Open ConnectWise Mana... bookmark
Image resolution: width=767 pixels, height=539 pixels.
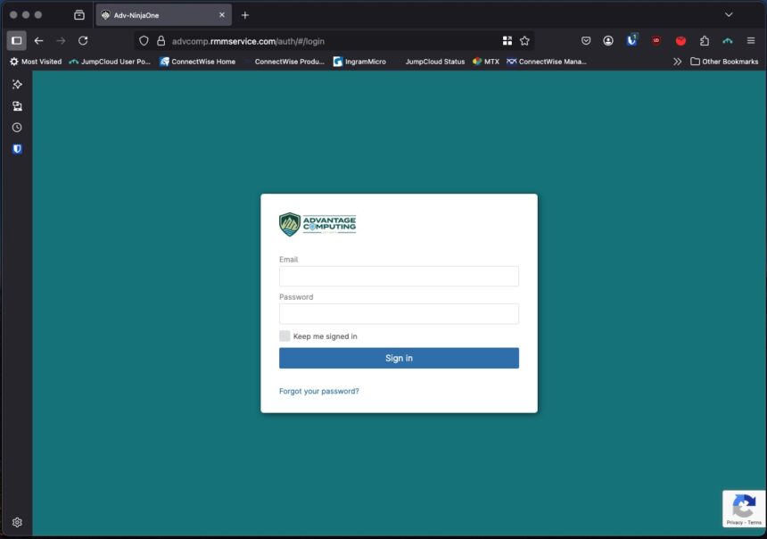547,62
